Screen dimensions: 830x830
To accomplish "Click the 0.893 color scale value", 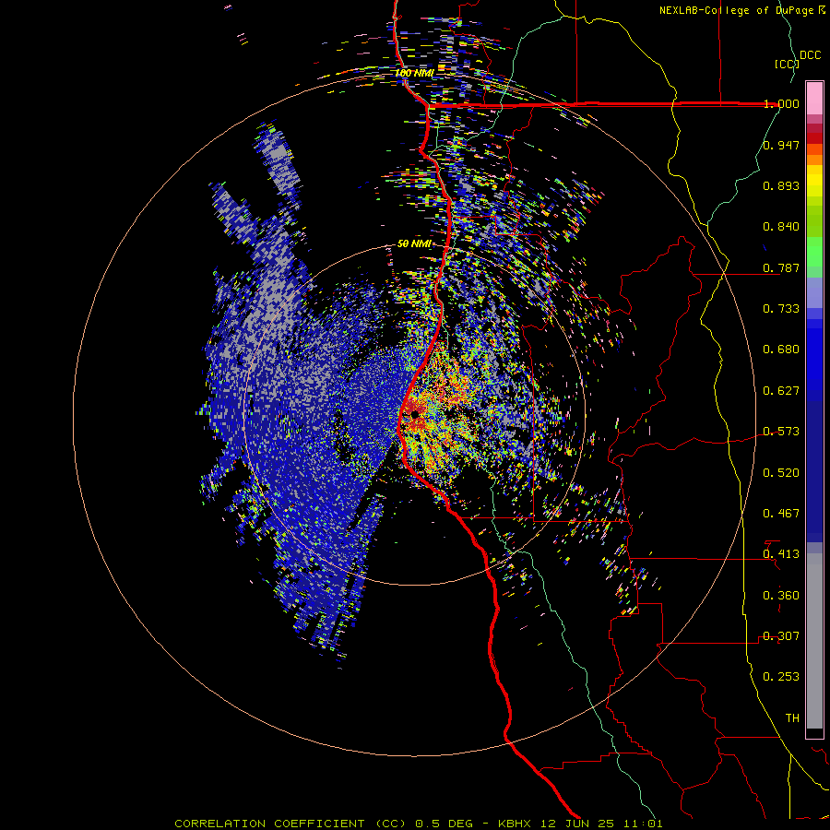I will tap(781, 185).
